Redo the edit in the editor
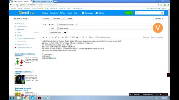179x100 pixels. pos(80,37)
